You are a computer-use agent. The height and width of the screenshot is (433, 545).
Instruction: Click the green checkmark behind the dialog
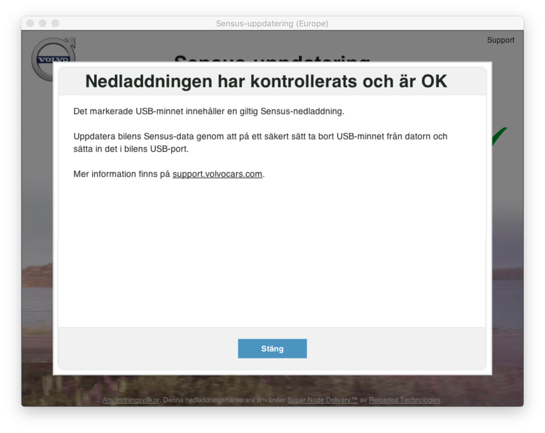[499, 136]
